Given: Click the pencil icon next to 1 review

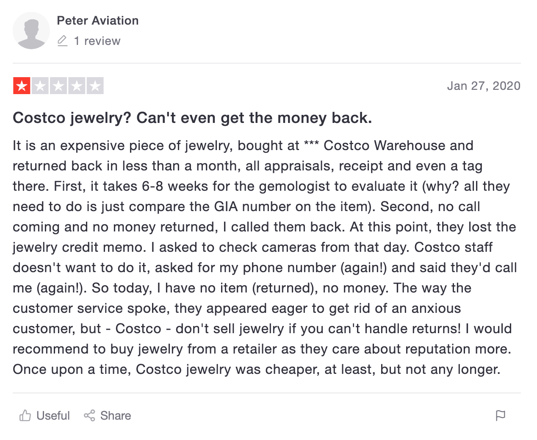Looking at the screenshot, I should [63, 41].
